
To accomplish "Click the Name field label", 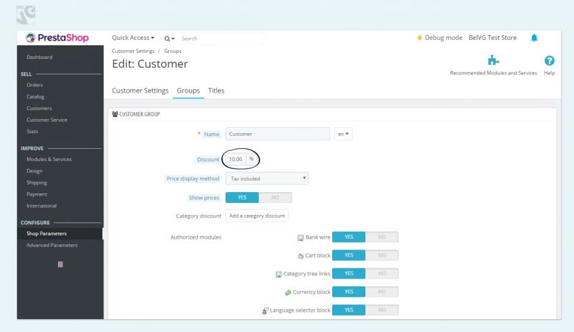I will (211, 134).
